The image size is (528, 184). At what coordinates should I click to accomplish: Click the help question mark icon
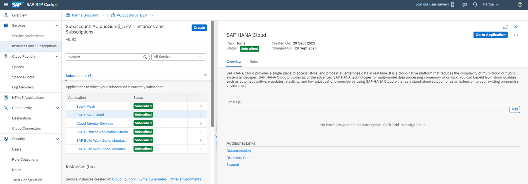520,4
